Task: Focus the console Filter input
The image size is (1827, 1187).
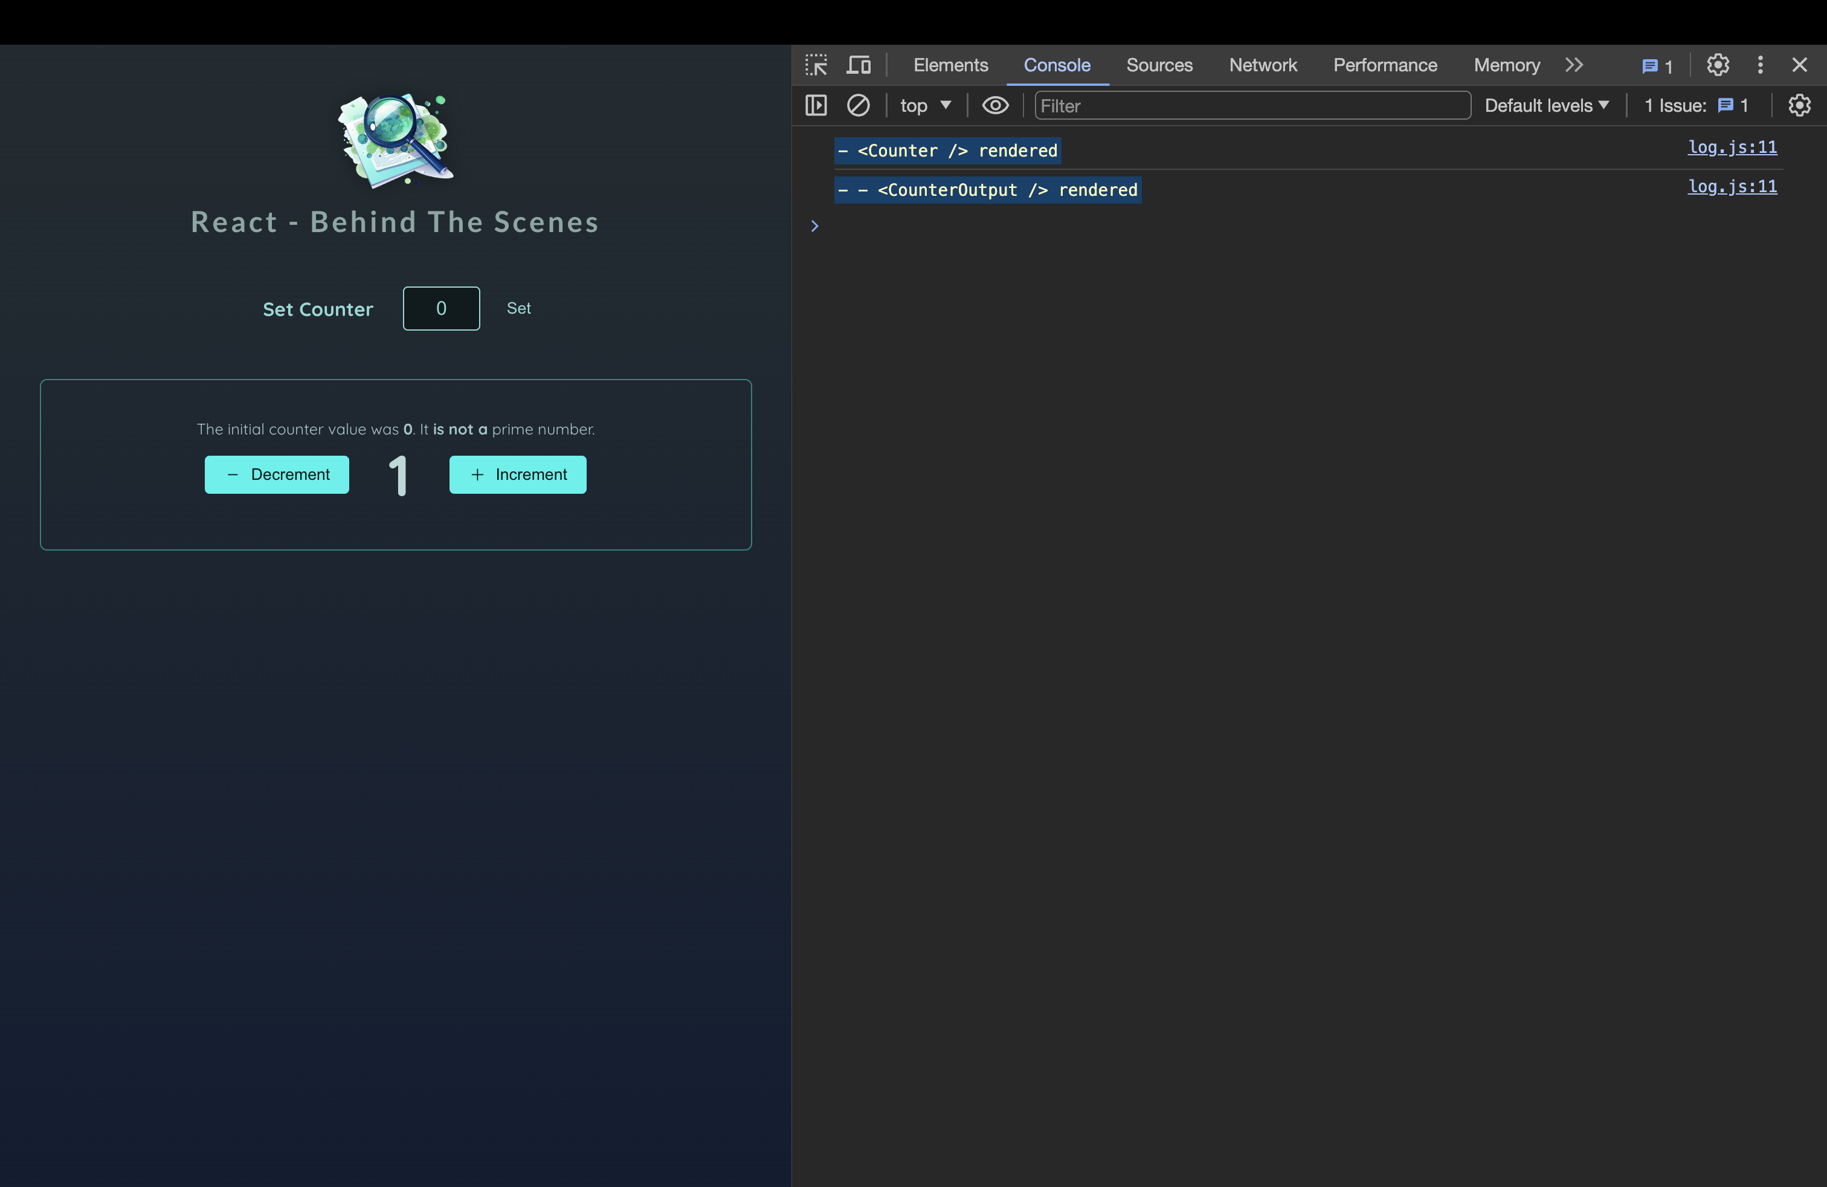Action: tap(1251, 105)
